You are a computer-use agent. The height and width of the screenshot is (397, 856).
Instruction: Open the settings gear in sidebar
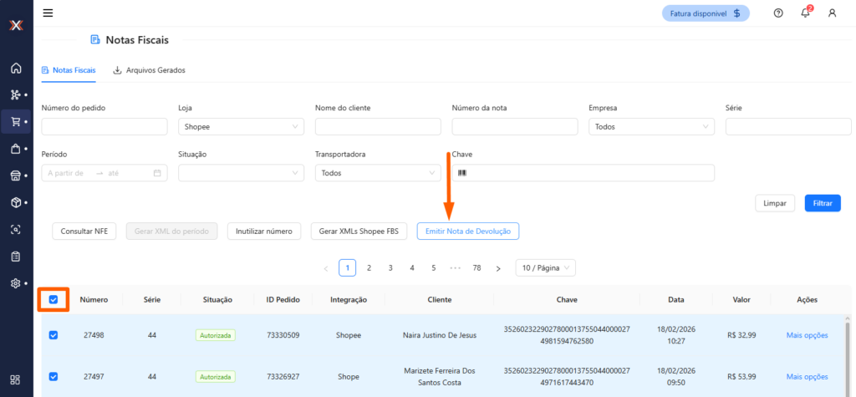(x=15, y=283)
